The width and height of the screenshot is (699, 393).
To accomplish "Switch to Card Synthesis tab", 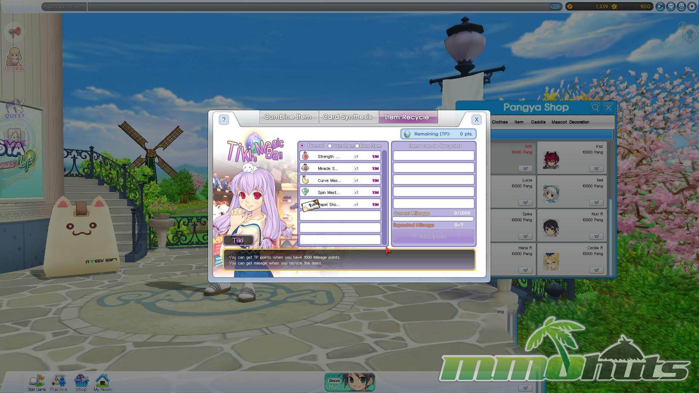I will (347, 117).
